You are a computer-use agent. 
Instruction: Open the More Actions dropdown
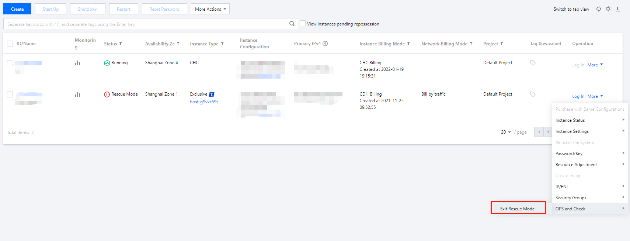point(210,9)
